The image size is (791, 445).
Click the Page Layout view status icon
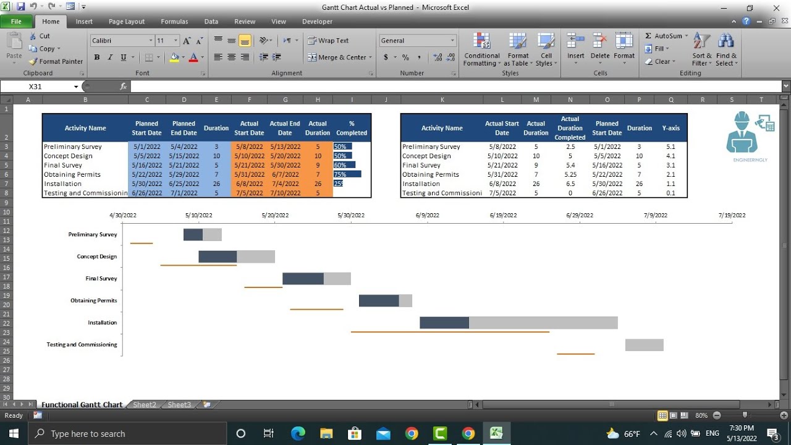pos(674,415)
